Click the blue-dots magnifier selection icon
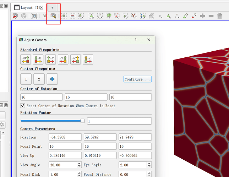 click(143, 16)
